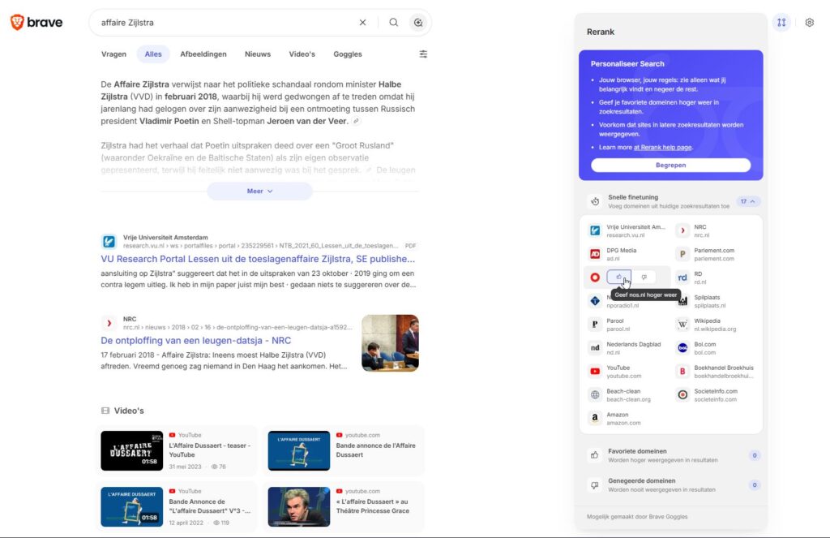The image size is (830, 538).
Task: Open the NRC article thumbnail image
Action: [x=390, y=343]
